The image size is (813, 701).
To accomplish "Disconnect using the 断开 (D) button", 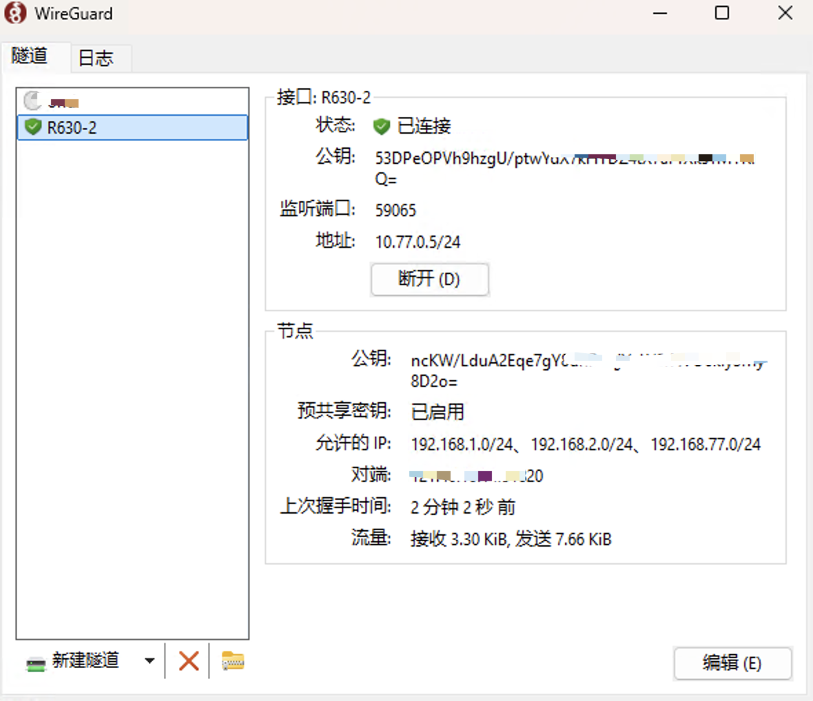I will (x=430, y=280).
